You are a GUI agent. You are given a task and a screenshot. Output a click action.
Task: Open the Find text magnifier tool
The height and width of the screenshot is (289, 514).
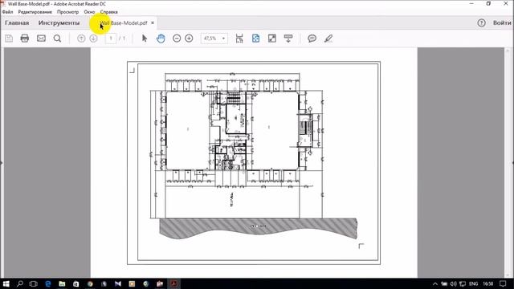[57, 39]
